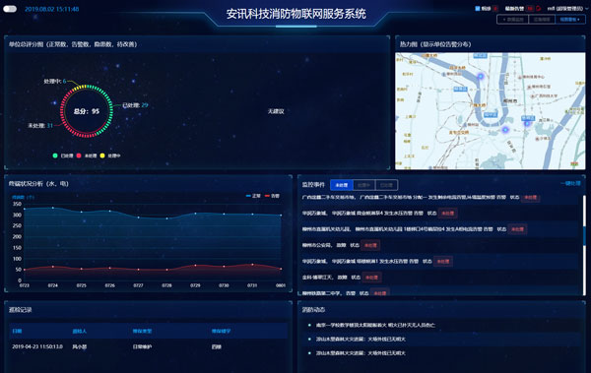
Task: Open the user account dropdown arrow
Action: (587, 9)
